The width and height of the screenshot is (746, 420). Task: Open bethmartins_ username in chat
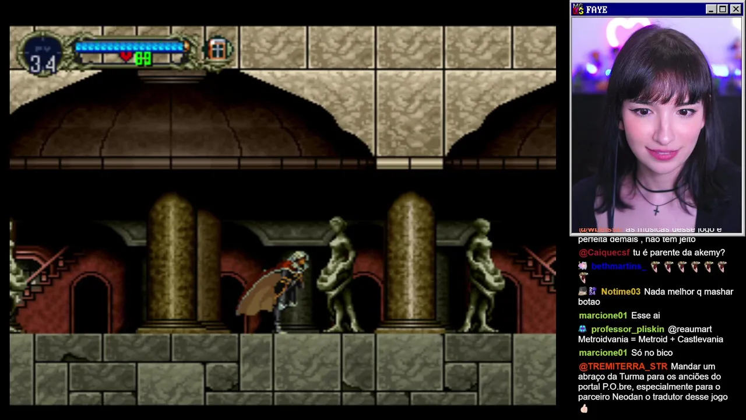tap(618, 267)
